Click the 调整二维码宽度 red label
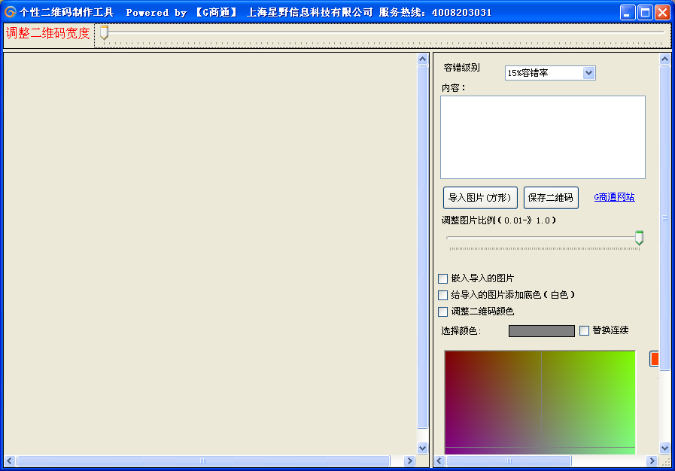The width and height of the screenshot is (675, 471). tap(47, 33)
